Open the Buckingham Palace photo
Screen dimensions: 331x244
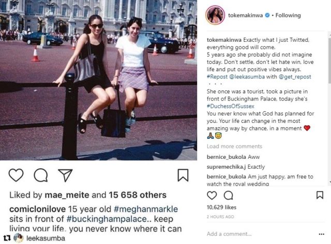tap(98, 80)
